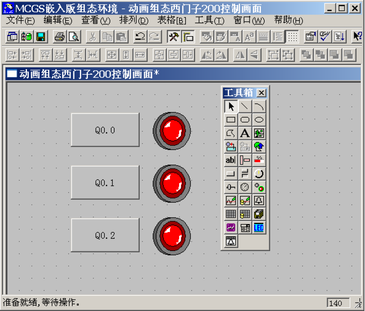This screenshot has width=365, height=311.
Task: Run the configuration check icon
Action: (325, 36)
